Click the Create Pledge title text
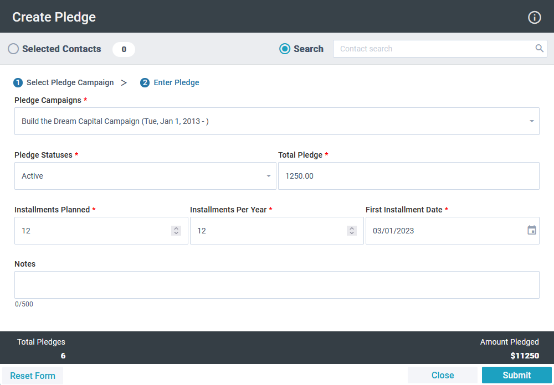This screenshot has height=385, width=554. pos(54,17)
